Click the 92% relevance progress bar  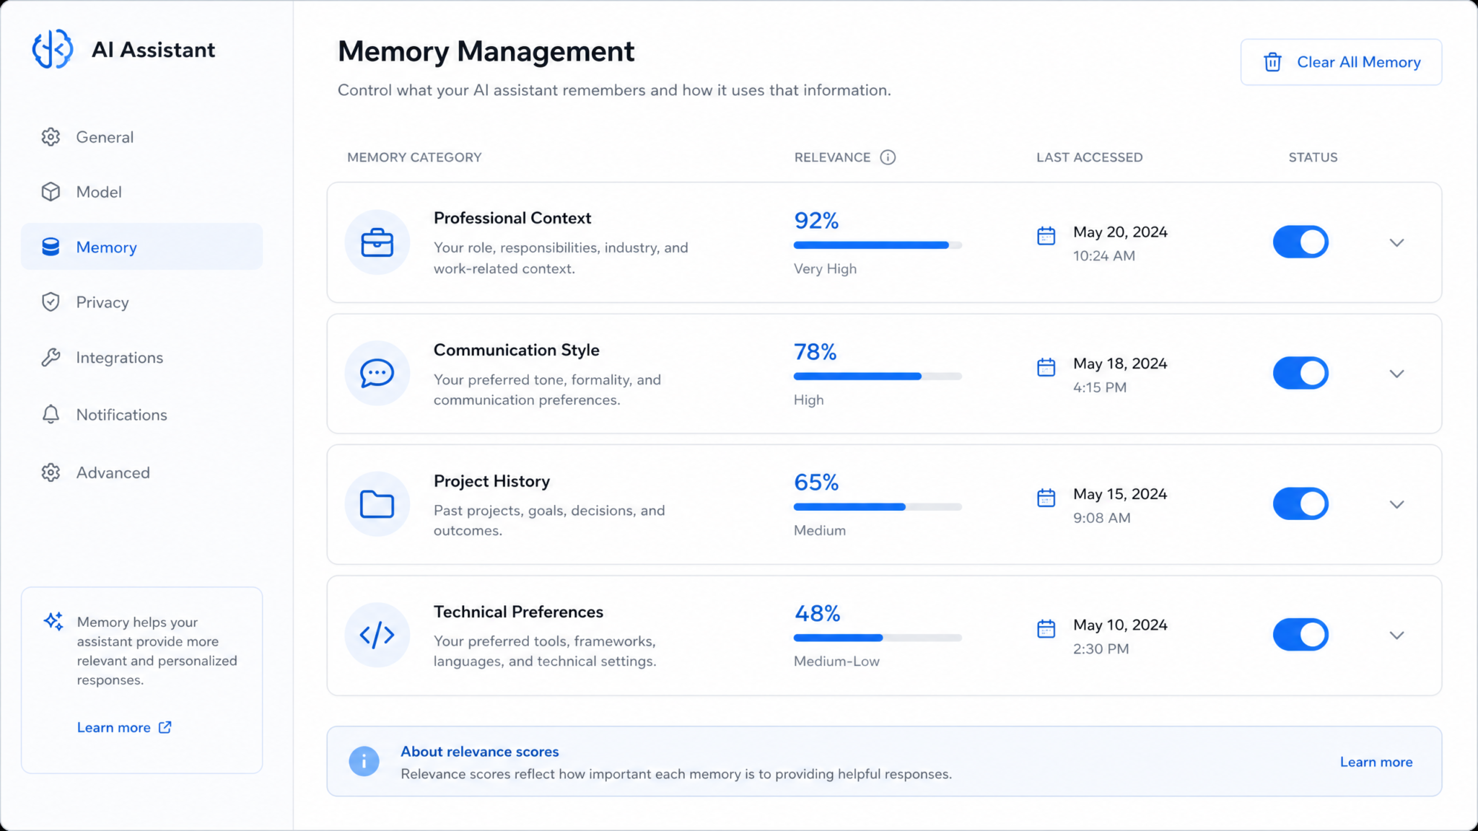pos(878,245)
